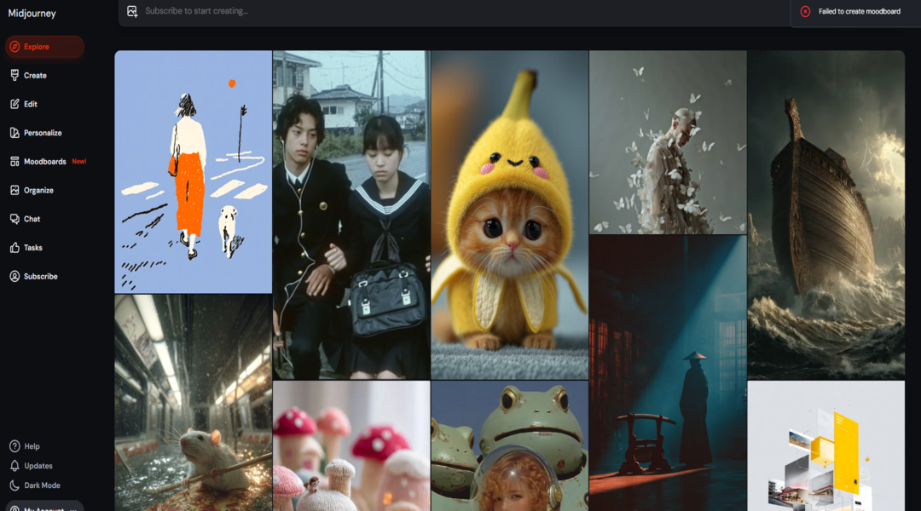Click the Explore compass icon

click(14, 46)
